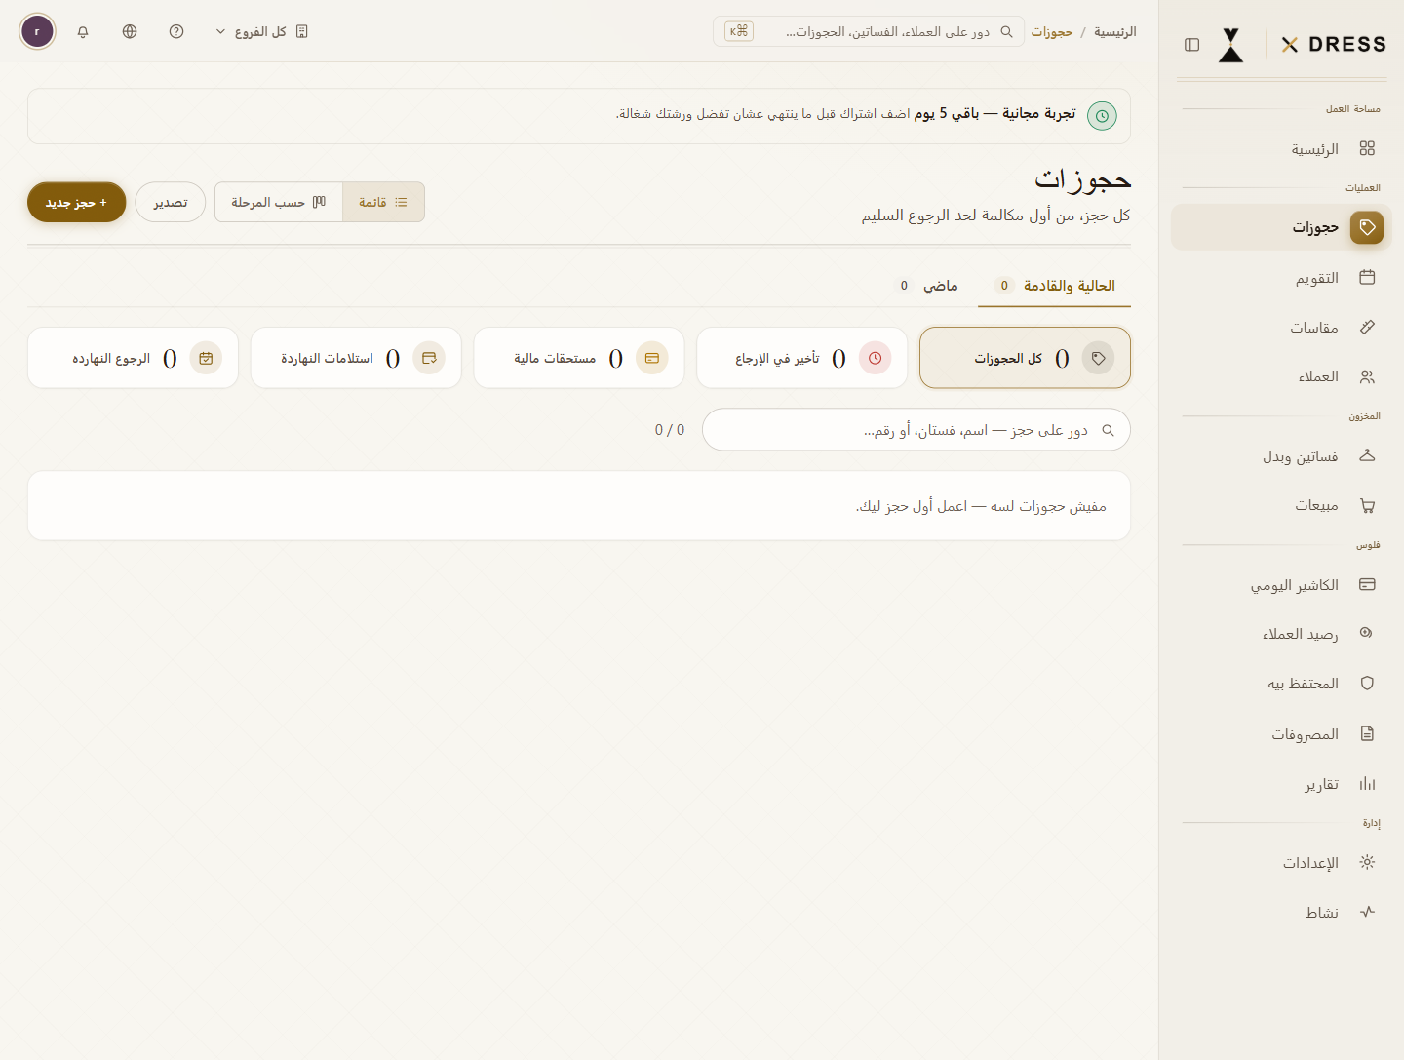Click the مفيش حجوزات لسه empty message
The height and width of the screenshot is (1060, 1404).
981,506
